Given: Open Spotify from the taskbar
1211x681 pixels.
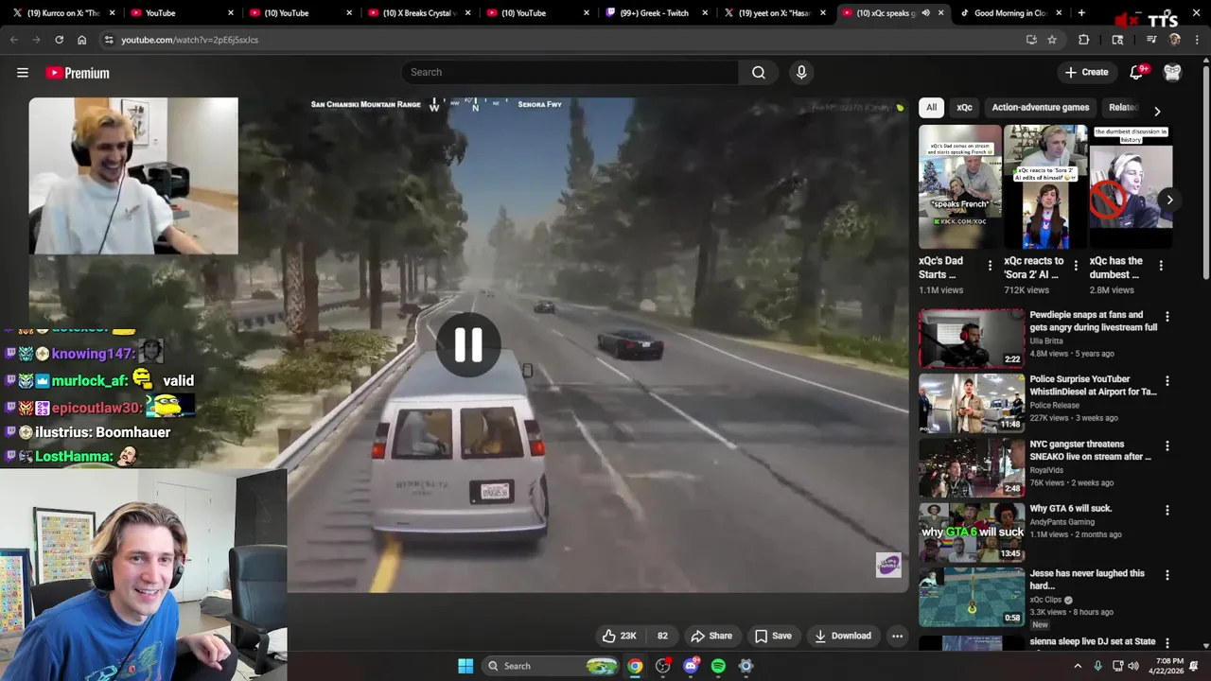Looking at the screenshot, I should [718, 666].
